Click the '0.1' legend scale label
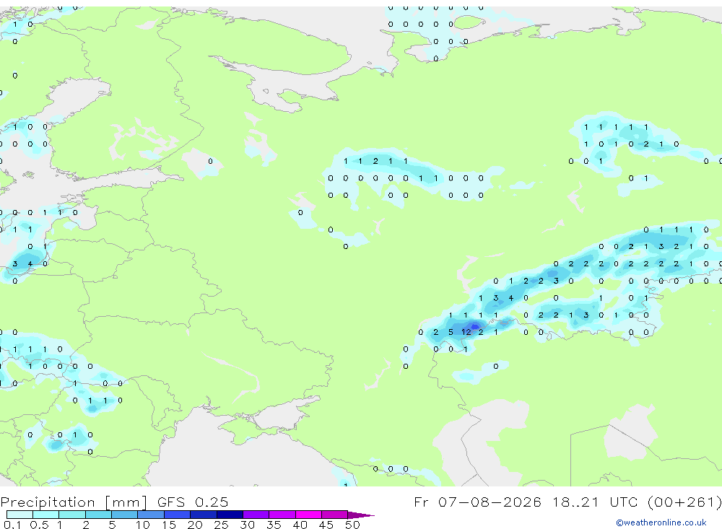722x529 pixels. pos(12,525)
